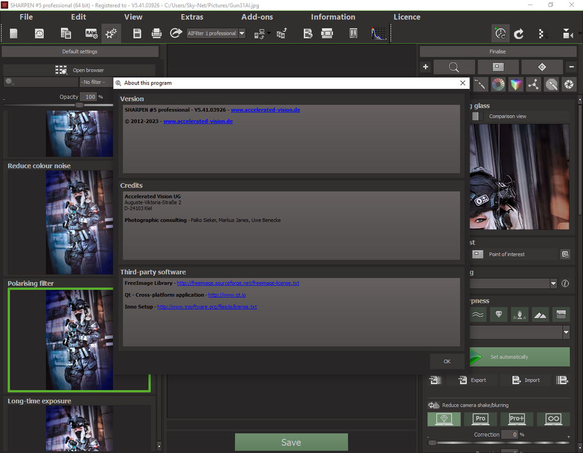Image resolution: width=583 pixels, height=453 pixels.
Task: Click the Export button
Action: [x=472, y=380]
